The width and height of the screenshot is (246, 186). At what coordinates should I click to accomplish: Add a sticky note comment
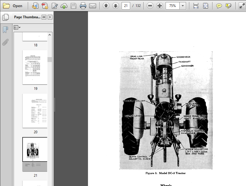219,6
